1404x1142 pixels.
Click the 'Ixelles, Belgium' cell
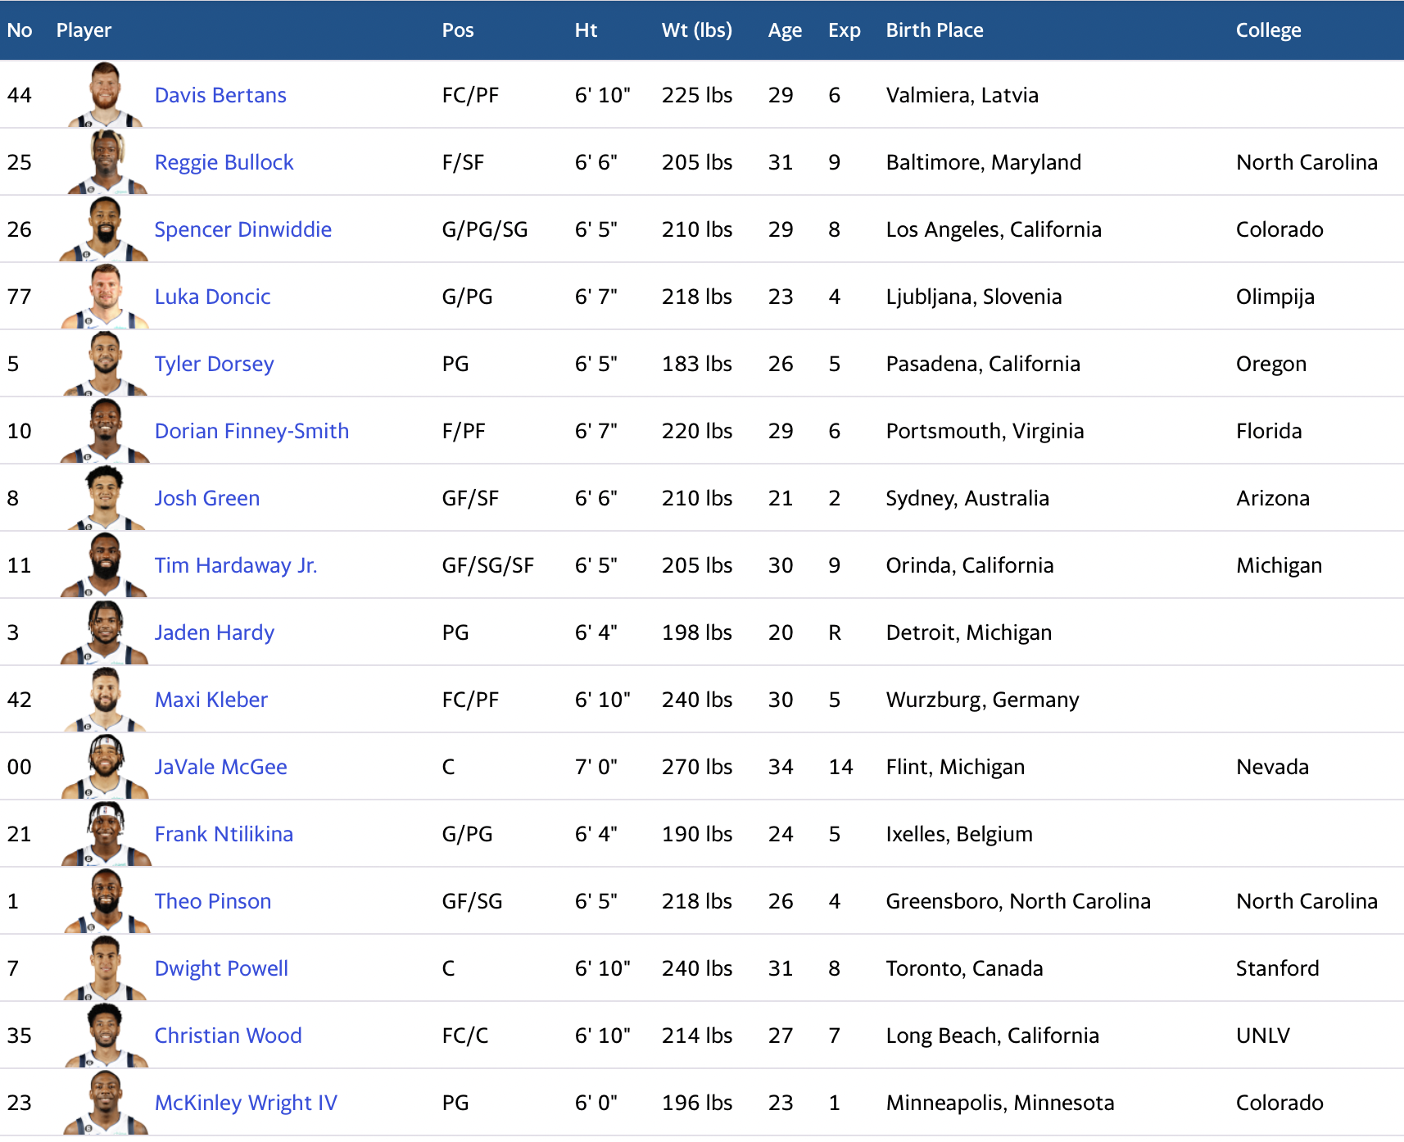(x=959, y=834)
